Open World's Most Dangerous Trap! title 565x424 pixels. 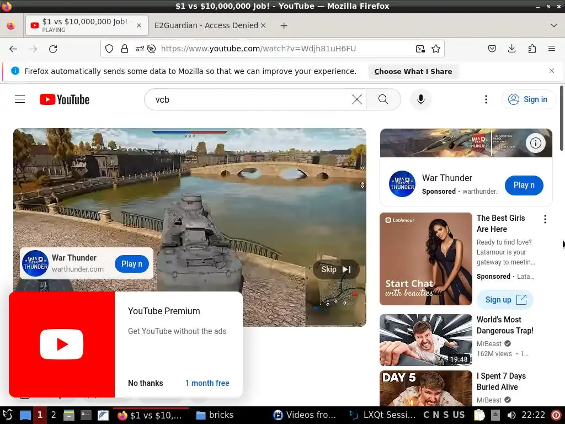[505, 325]
